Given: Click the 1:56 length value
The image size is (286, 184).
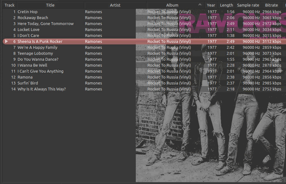Looking at the screenshot, I should tap(230, 12).
